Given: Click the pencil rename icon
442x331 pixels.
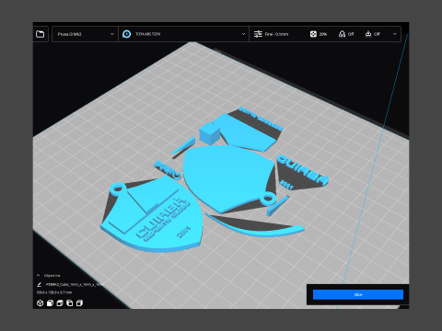Looking at the screenshot, I should tap(39, 284).
